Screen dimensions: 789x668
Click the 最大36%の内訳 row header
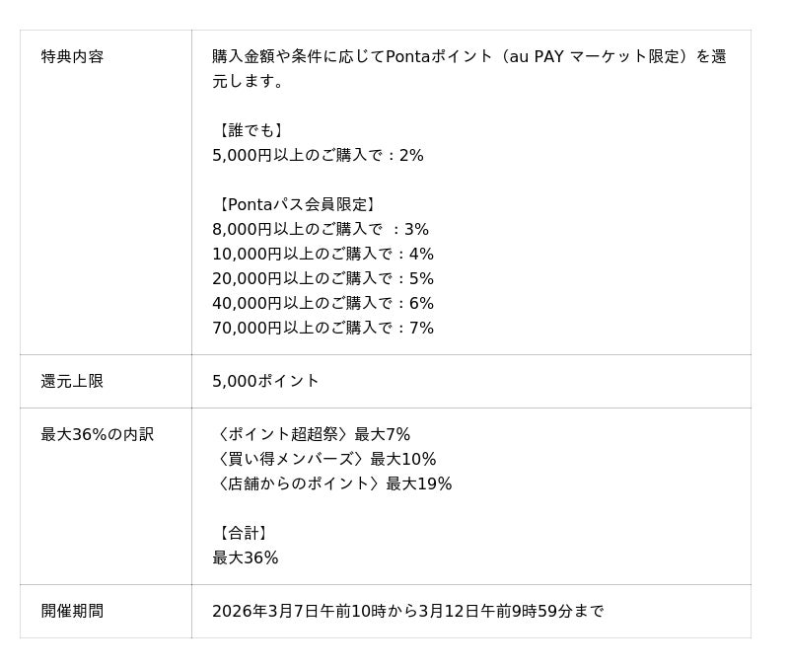(98, 434)
